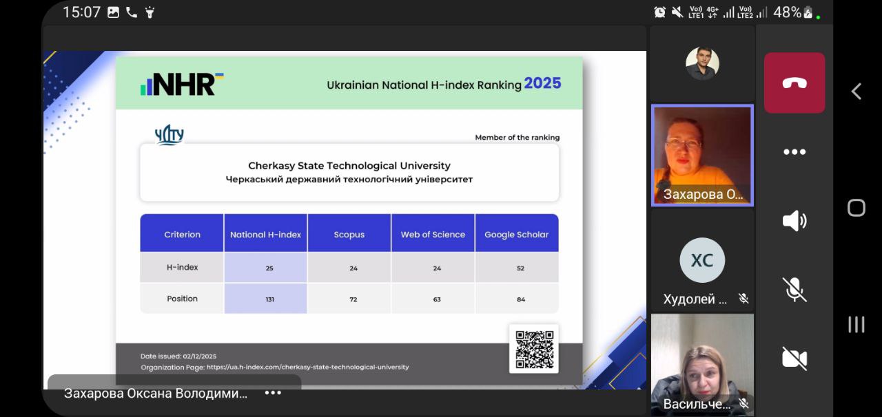882x417 pixels.
Task: Click the Scopus column header
Action: tap(349, 234)
